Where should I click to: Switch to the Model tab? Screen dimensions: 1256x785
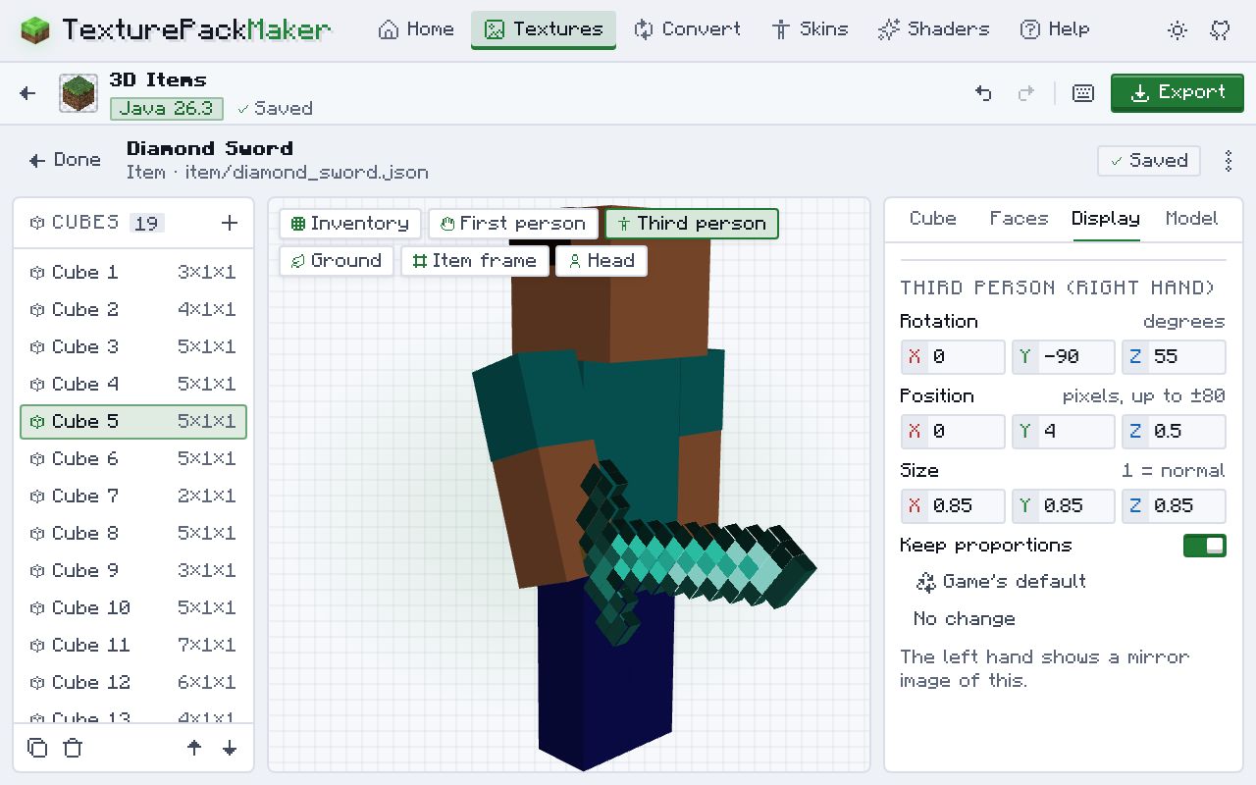click(1191, 219)
